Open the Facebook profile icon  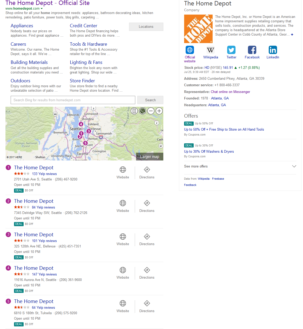(x=252, y=50)
